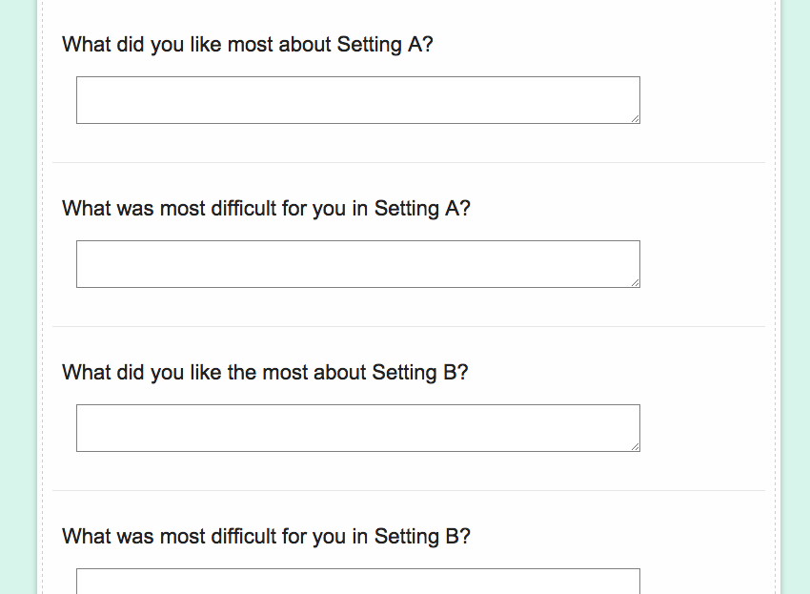810x594 pixels.
Task: Focus the "most difficult in Setting A" text box
Action: tap(357, 264)
